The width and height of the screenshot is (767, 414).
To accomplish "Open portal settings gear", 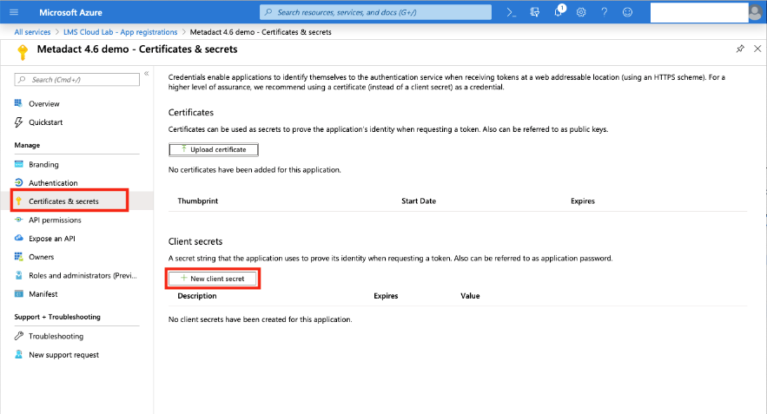I will coord(581,12).
